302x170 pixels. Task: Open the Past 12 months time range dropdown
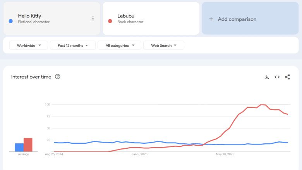coord(73,45)
